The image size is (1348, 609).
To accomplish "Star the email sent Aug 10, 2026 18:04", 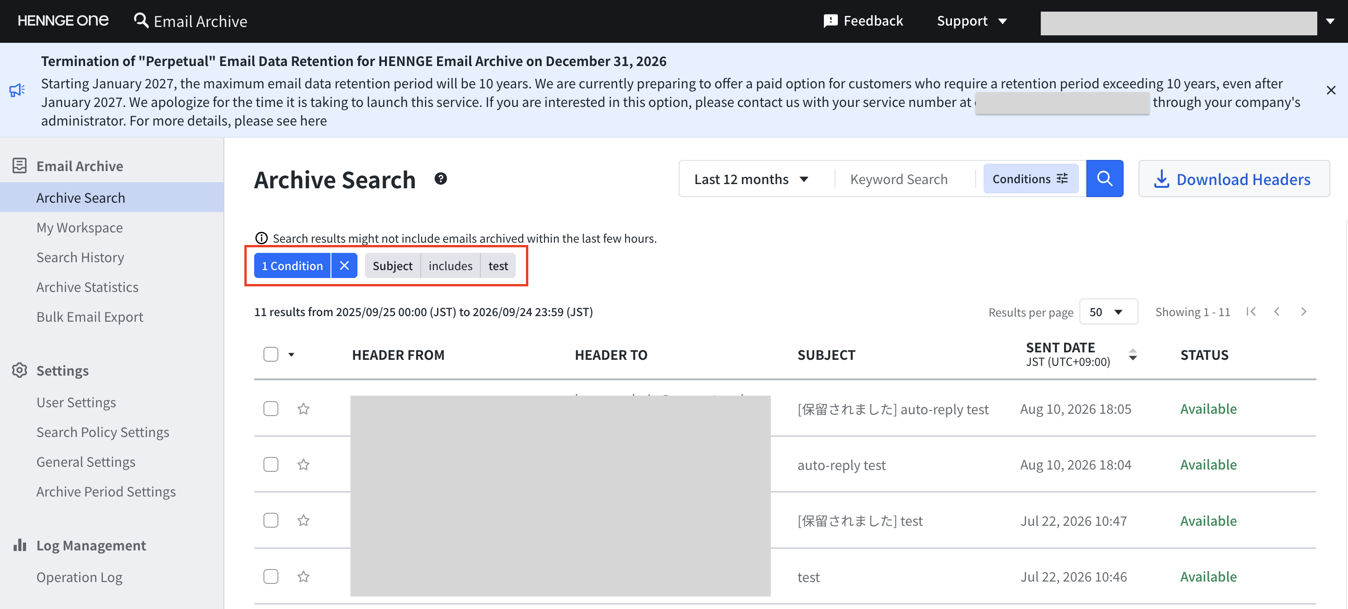I will [303, 464].
